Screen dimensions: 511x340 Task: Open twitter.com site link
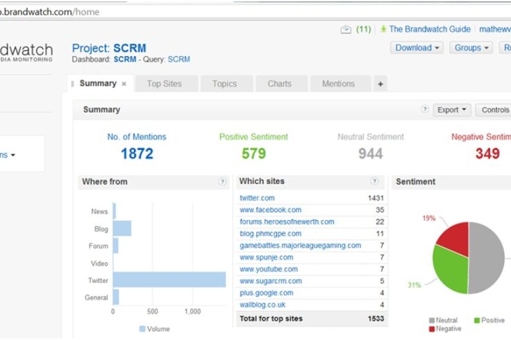[x=257, y=198]
